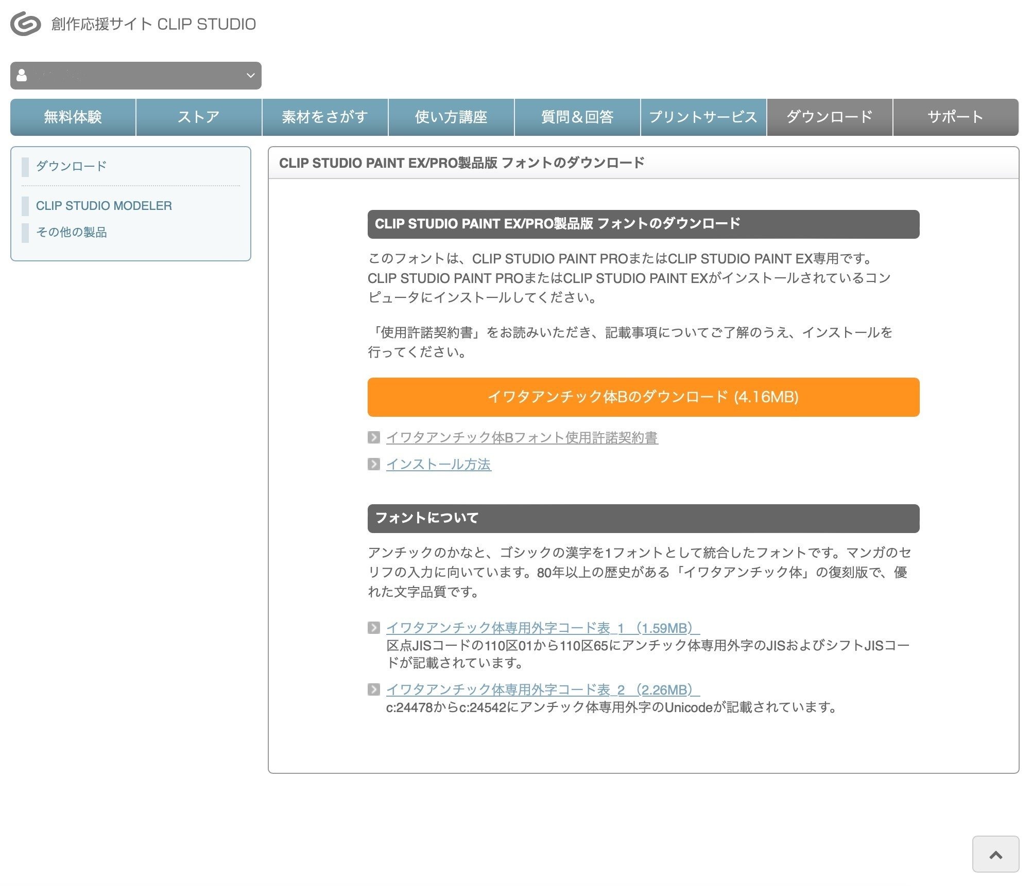Open the サポート tab
Screen dimensions: 1032x886
956,117
